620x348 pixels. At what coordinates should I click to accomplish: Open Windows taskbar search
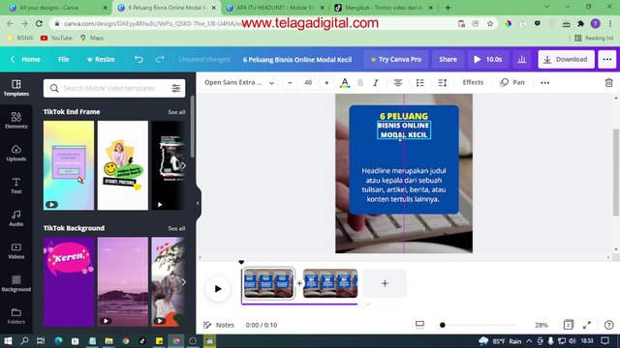(x=24, y=341)
